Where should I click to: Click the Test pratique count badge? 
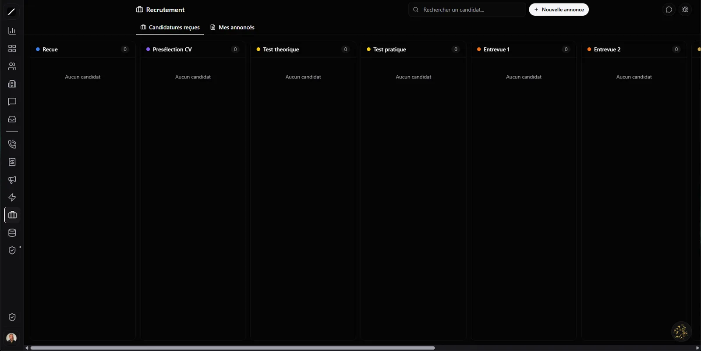coord(456,50)
